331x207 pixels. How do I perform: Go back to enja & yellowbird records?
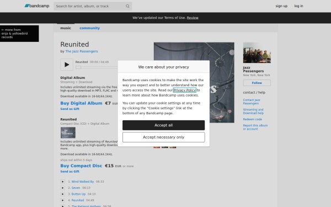click(19, 34)
